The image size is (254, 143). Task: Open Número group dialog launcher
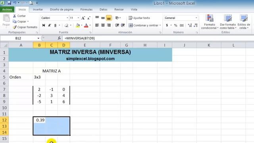pyautogui.click(x=197, y=33)
